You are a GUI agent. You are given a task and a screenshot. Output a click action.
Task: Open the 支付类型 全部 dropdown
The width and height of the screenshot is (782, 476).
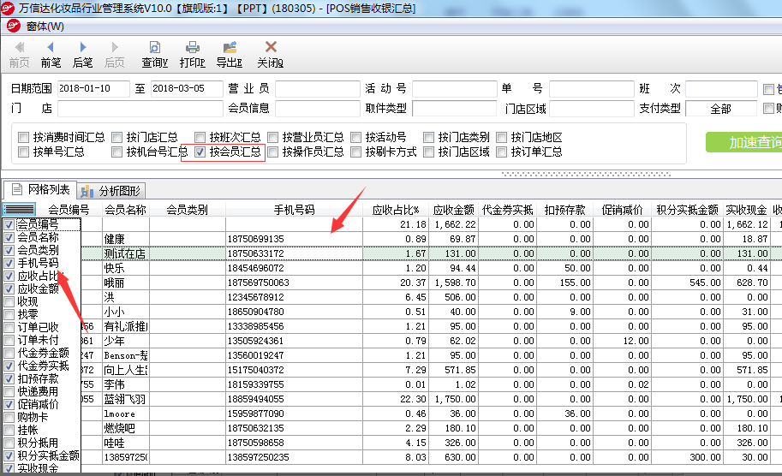tap(721, 109)
